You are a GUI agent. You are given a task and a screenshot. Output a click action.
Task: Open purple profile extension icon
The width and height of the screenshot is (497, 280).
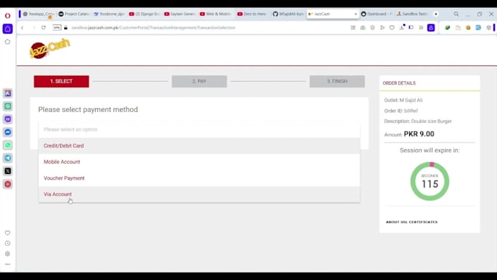pyautogui.click(x=430, y=28)
